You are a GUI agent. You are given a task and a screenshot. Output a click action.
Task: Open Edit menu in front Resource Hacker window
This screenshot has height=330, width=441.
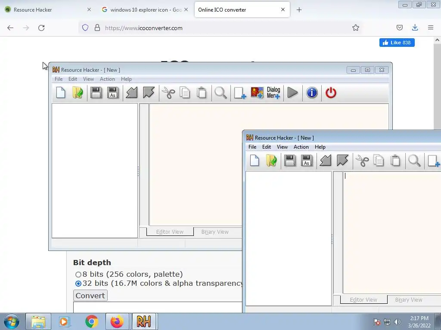pyautogui.click(x=266, y=147)
